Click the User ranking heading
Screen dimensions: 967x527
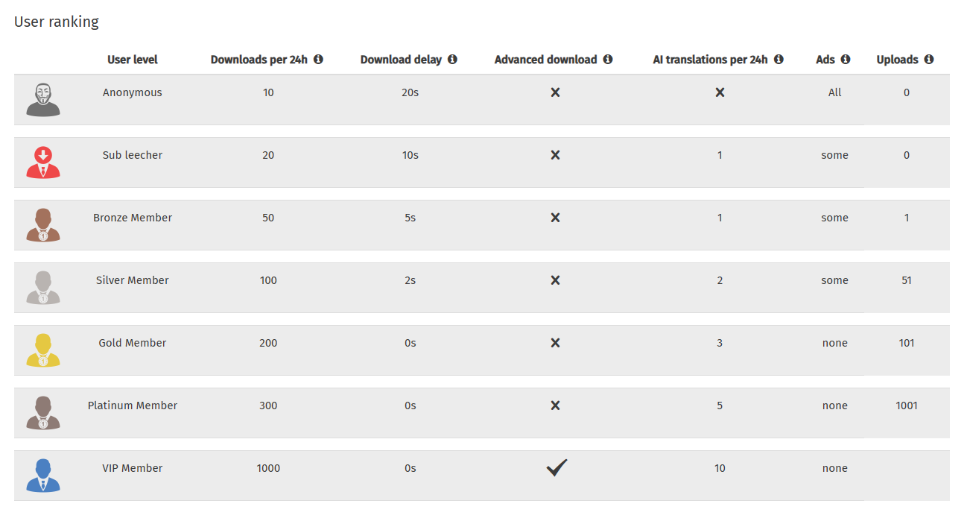57,22
